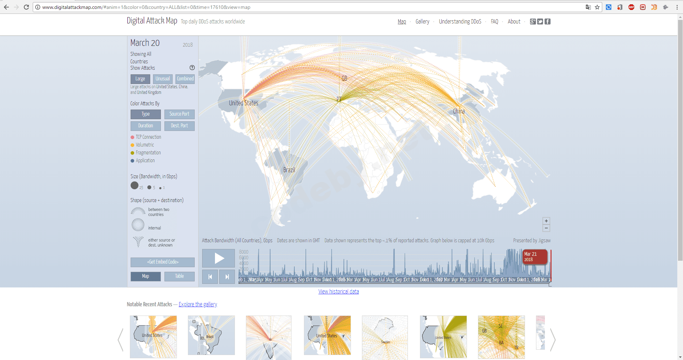Click the March 20 date heading
The image size is (683, 360).
[x=145, y=43]
